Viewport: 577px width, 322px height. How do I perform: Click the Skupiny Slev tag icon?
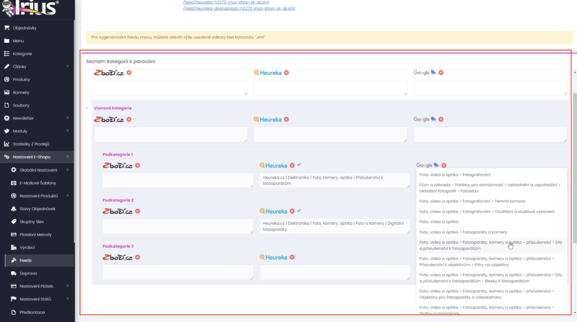pyautogui.click(x=13, y=222)
